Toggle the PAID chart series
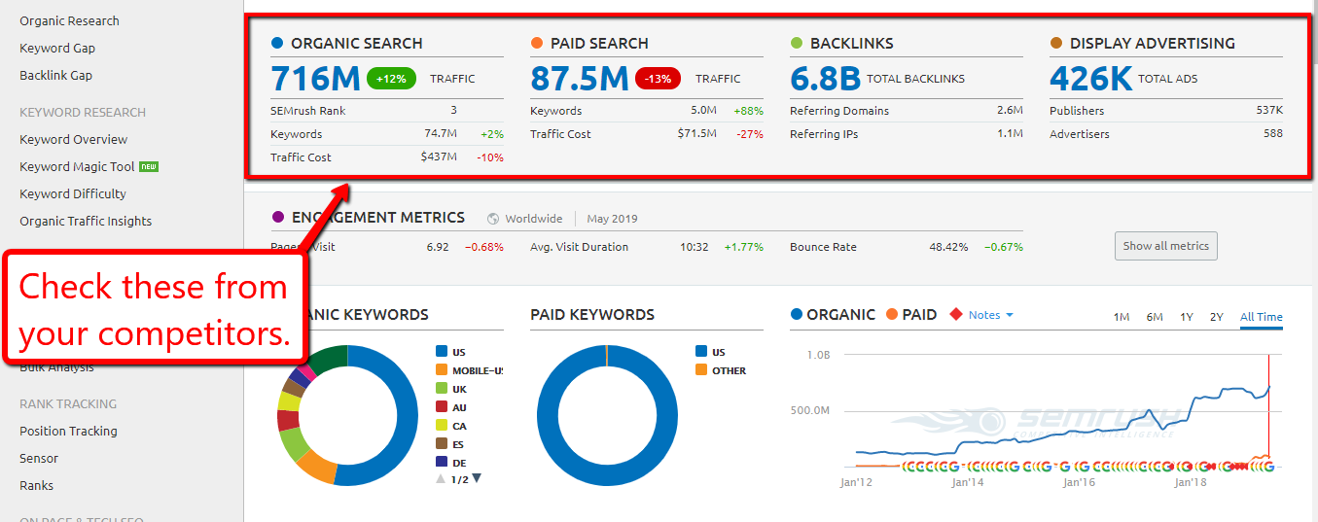1318x522 pixels. [911, 315]
